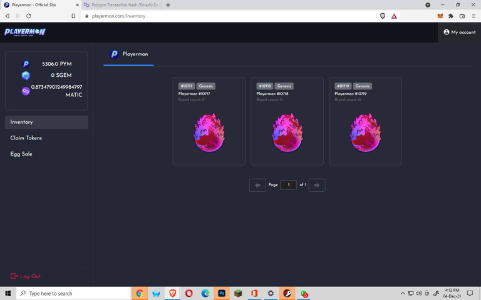The image size is (481, 300).
Task: Open the volume control in tray
Action: pyautogui.click(x=419, y=294)
